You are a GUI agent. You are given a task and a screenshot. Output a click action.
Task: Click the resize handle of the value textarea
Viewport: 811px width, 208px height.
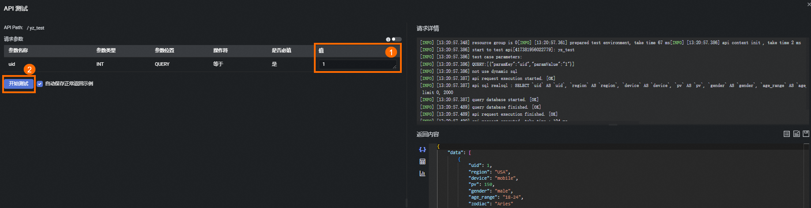[395, 67]
